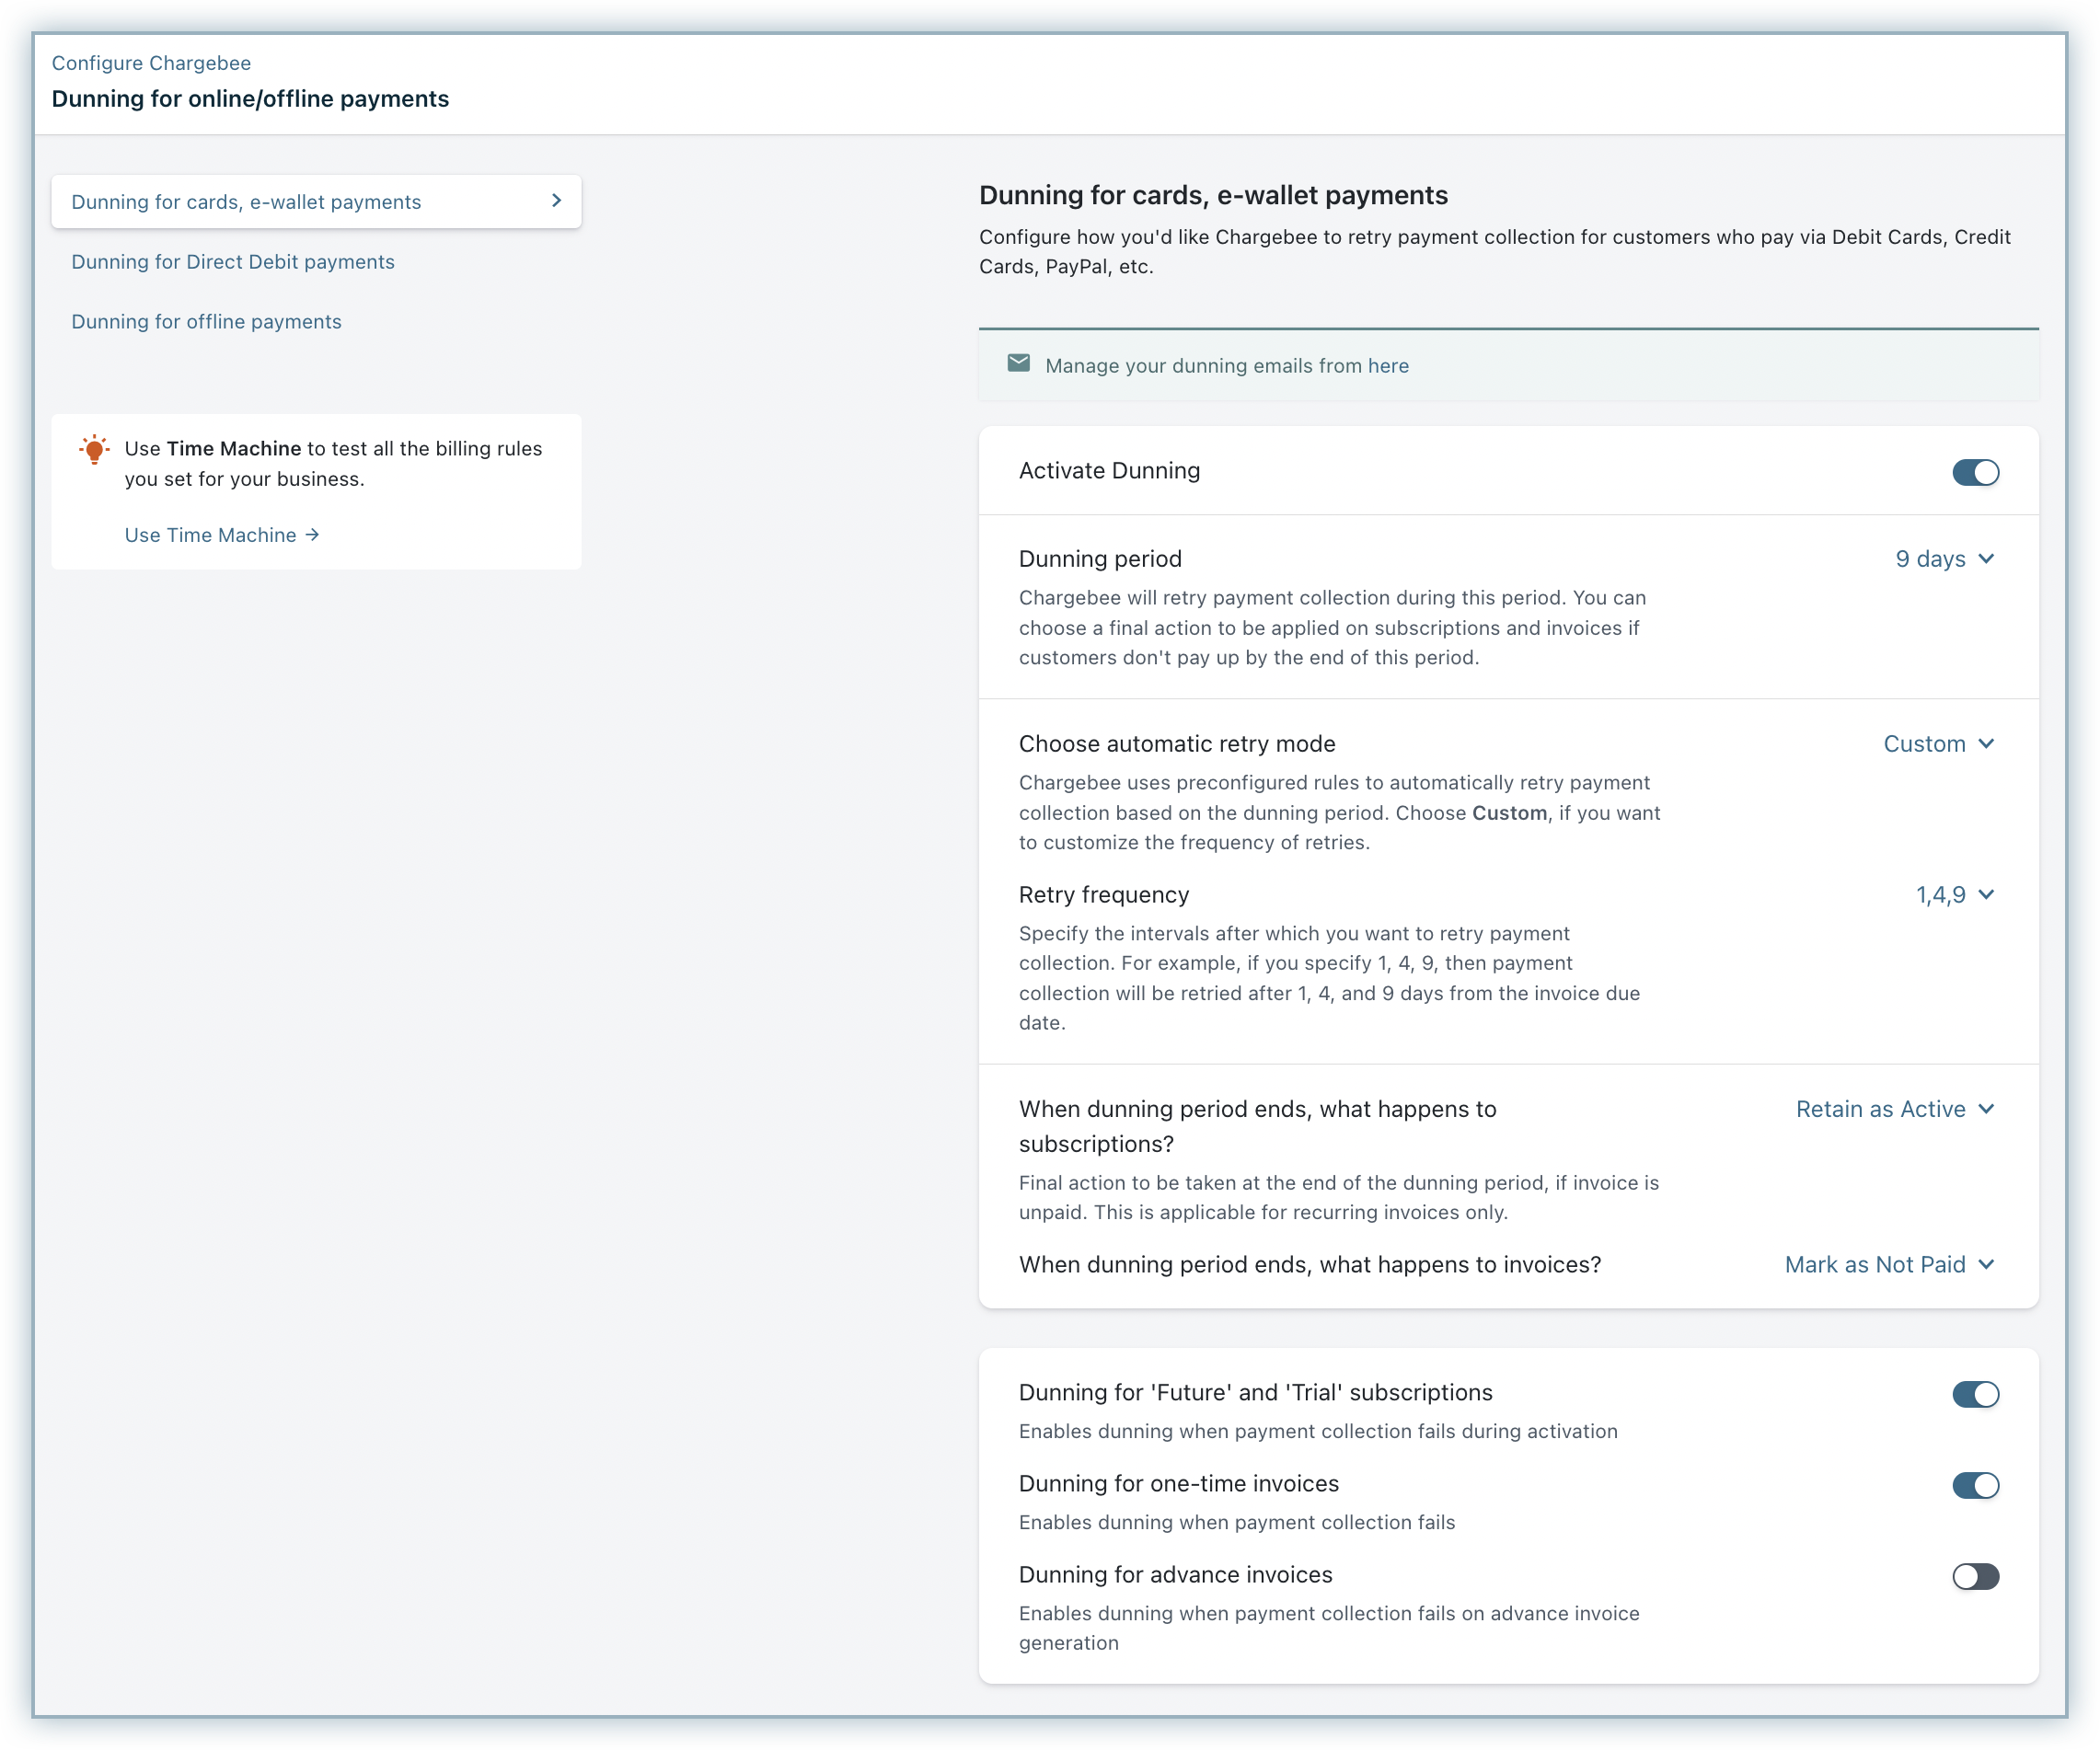Select Dunning for offline payments

[206, 322]
